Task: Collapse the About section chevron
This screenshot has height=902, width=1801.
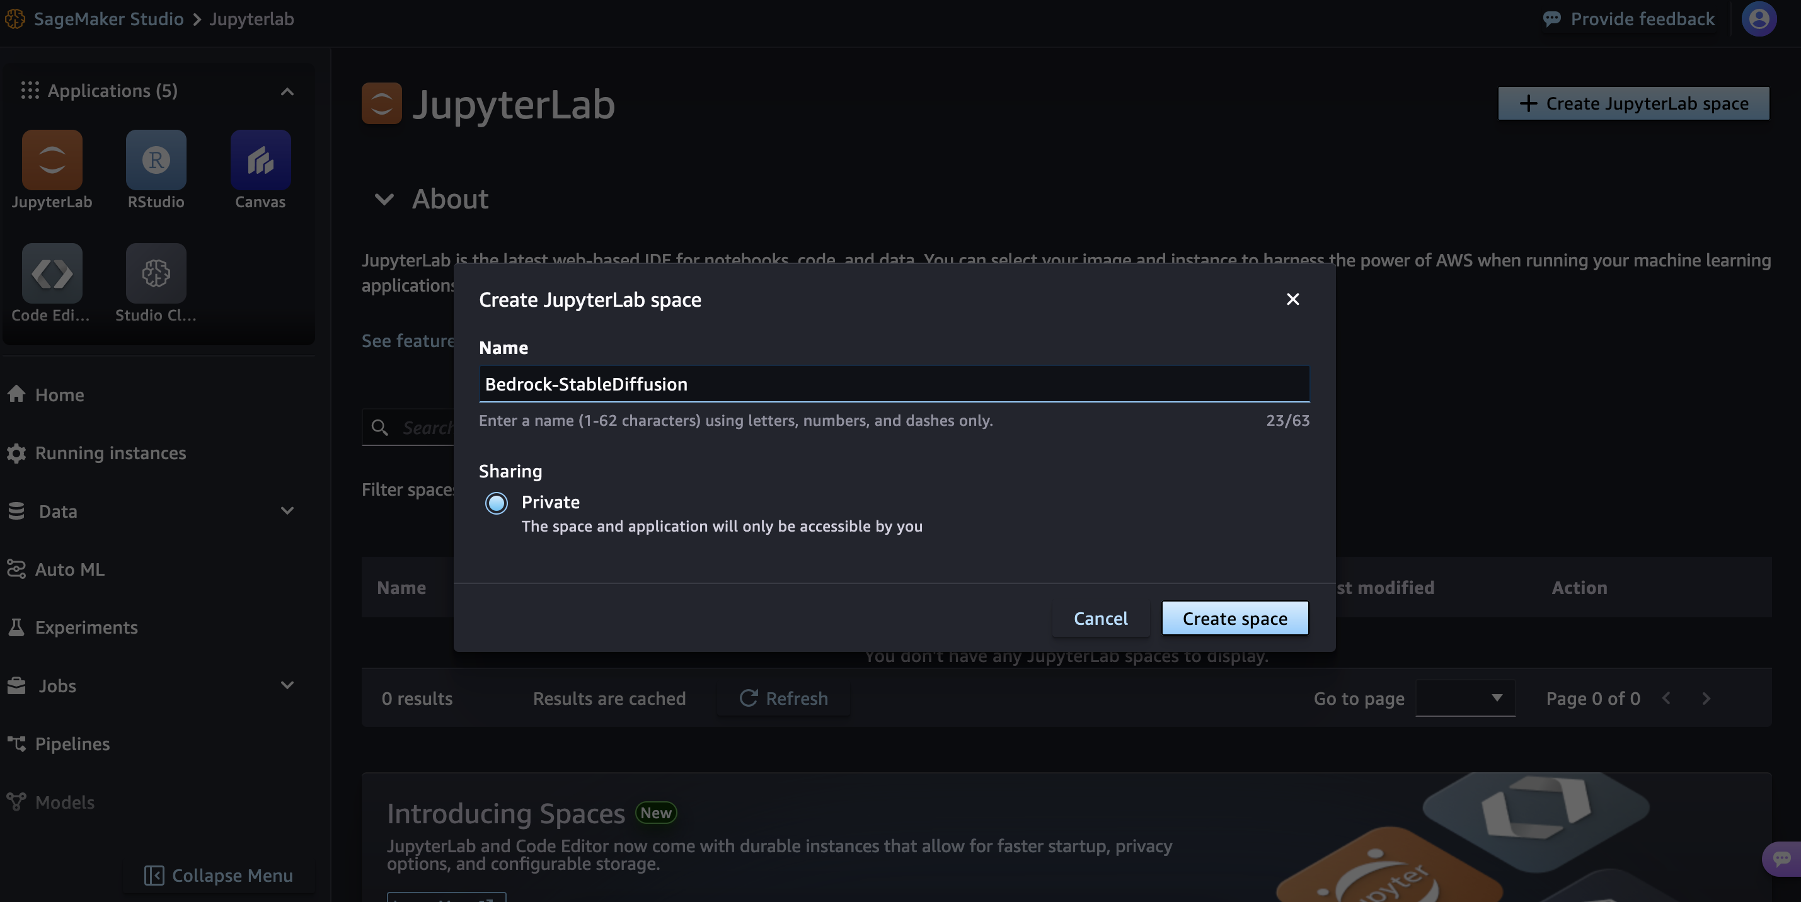Action: [x=384, y=199]
